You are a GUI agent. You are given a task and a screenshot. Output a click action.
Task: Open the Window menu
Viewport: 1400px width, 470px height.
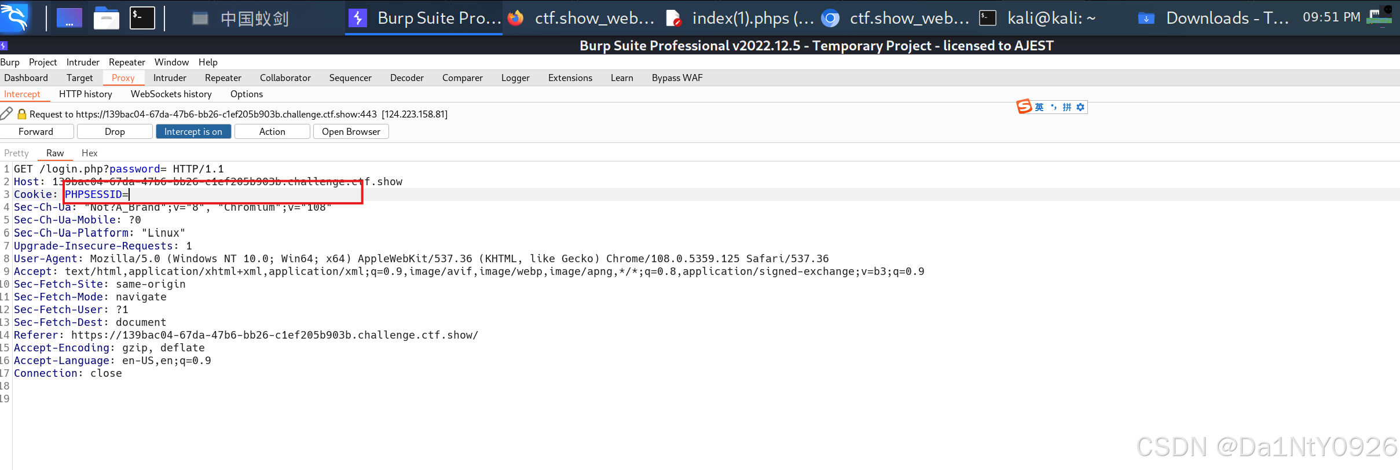(x=171, y=62)
